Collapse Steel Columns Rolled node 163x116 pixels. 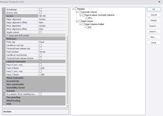(x=80, y=24)
